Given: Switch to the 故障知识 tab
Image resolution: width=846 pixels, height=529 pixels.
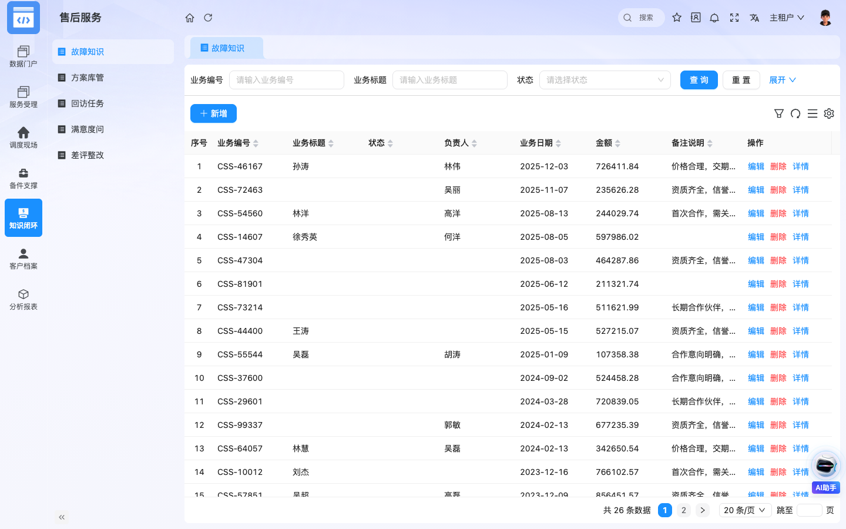Looking at the screenshot, I should (227, 48).
